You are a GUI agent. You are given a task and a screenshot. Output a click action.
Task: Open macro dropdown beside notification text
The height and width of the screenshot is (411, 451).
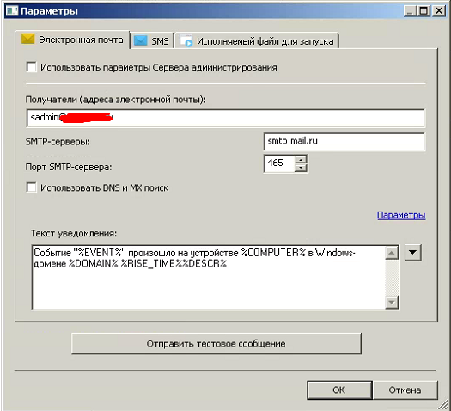click(x=412, y=253)
